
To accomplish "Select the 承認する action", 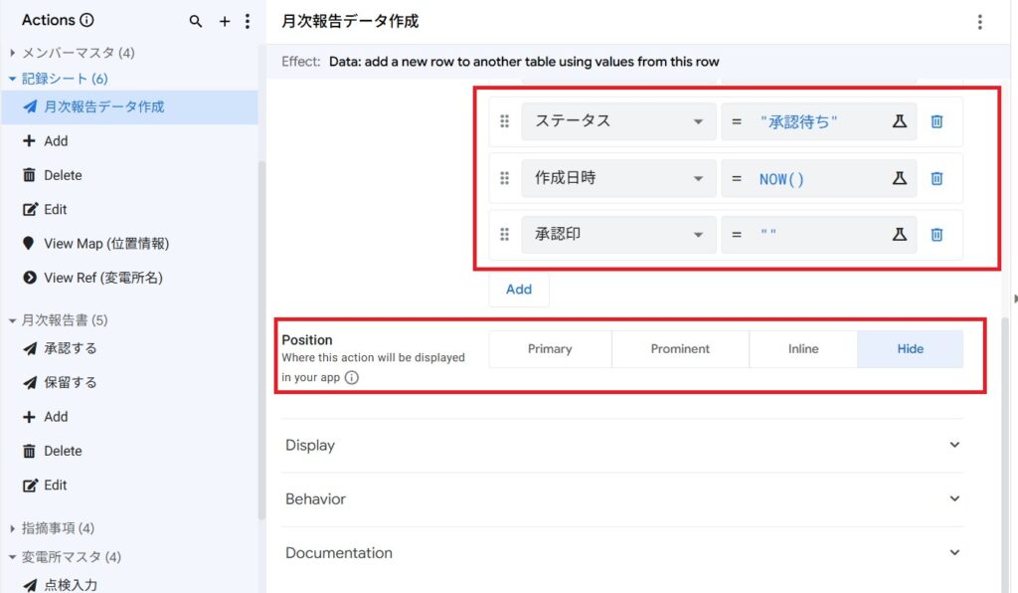I will tap(70, 348).
